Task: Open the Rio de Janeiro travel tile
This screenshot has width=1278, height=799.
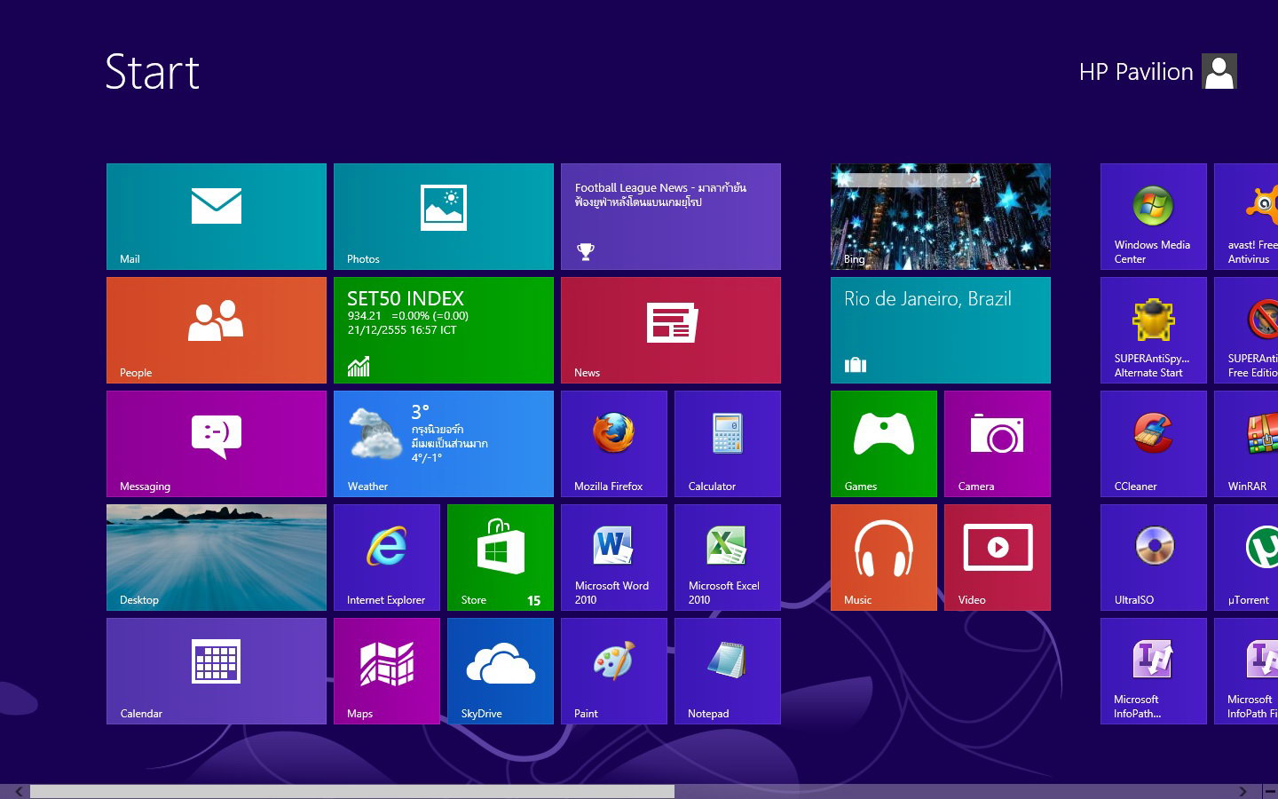Action: click(x=941, y=330)
